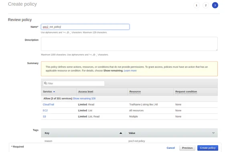The height and width of the screenshot is (152, 235).
Task: Select the step 3 indicator circle
Action: (215, 5)
